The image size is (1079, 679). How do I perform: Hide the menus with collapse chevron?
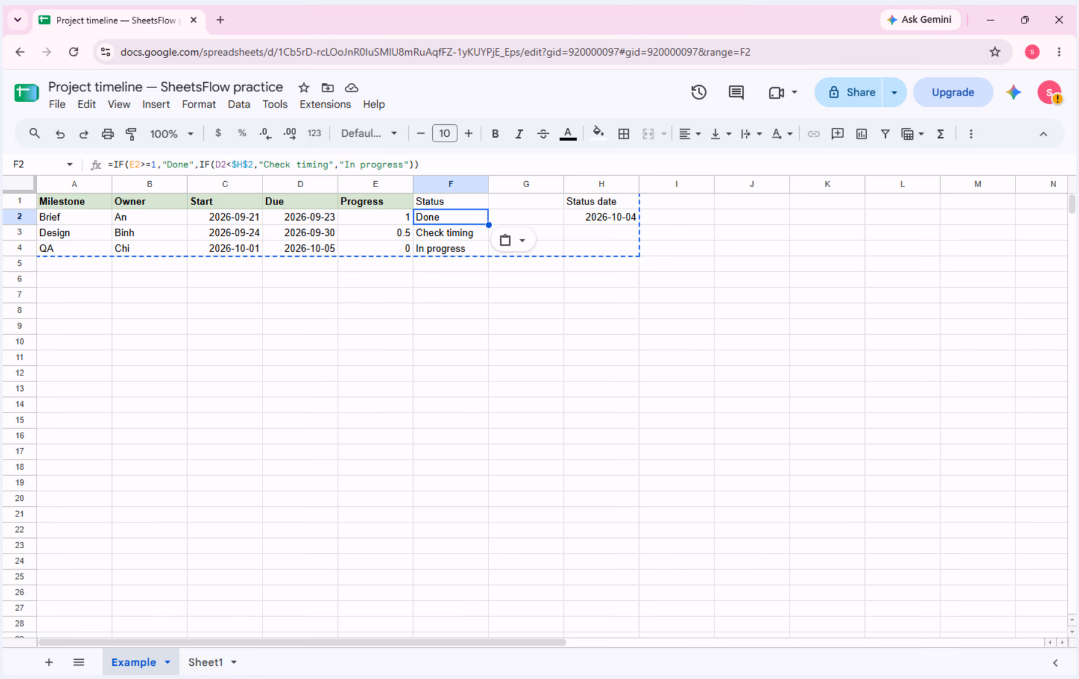click(x=1043, y=134)
